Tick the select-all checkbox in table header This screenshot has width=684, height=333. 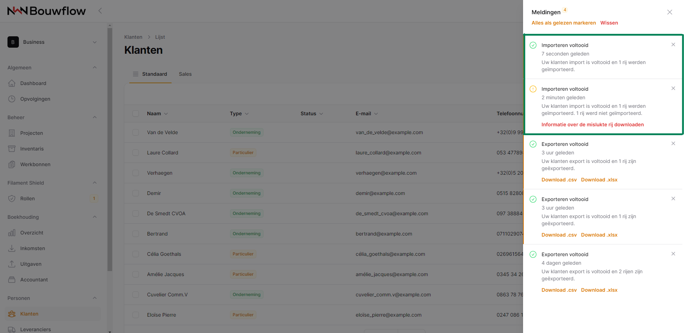pyautogui.click(x=136, y=113)
